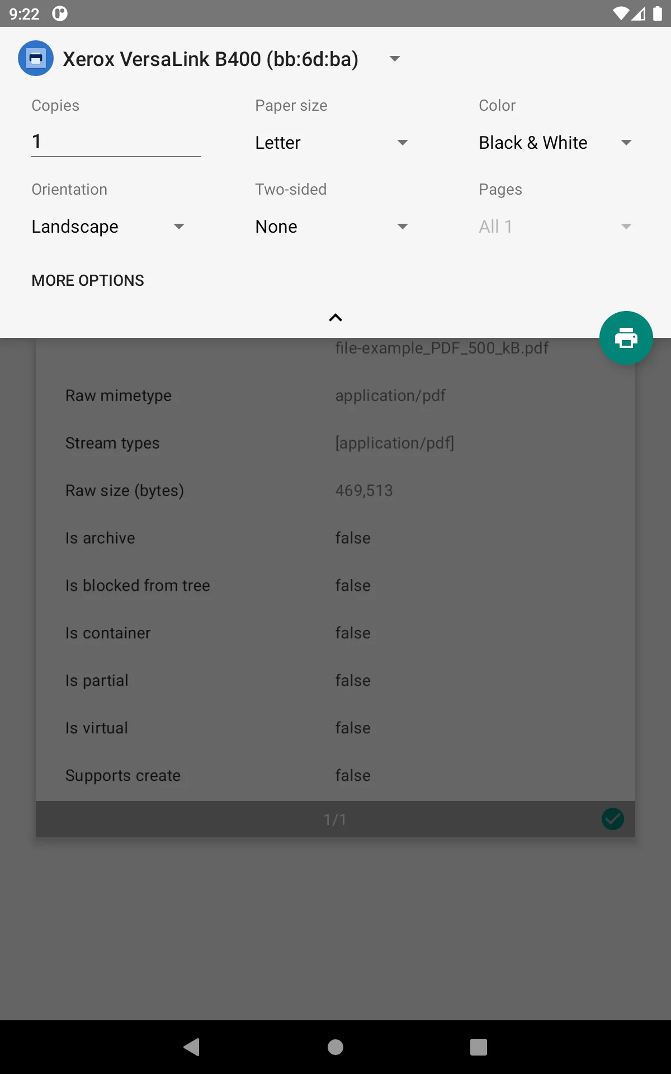The height and width of the screenshot is (1074, 671).
Task: Click the false value beside Is partial
Action: pyautogui.click(x=353, y=681)
